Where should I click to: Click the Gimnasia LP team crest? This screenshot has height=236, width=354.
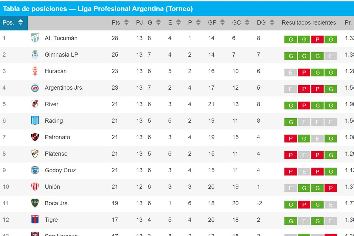(x=35, y=55)
